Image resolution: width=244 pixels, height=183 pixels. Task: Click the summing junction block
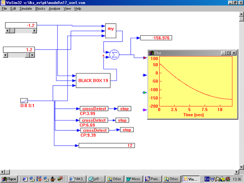114,54
